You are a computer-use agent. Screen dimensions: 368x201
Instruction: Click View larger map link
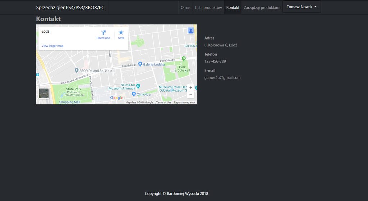(52, 46)
